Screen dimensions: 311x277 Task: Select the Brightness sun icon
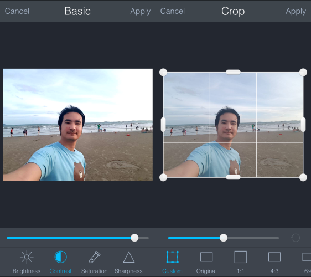point(27,257)
